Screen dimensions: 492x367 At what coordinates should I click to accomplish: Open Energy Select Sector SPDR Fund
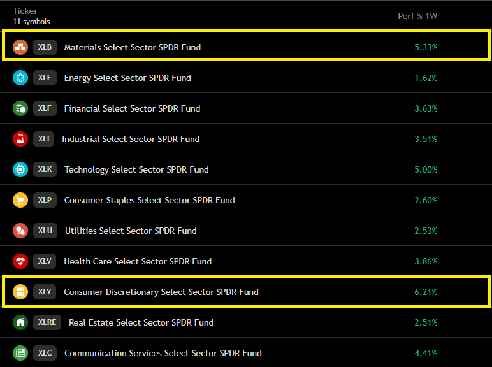click(x=127, y=78)
